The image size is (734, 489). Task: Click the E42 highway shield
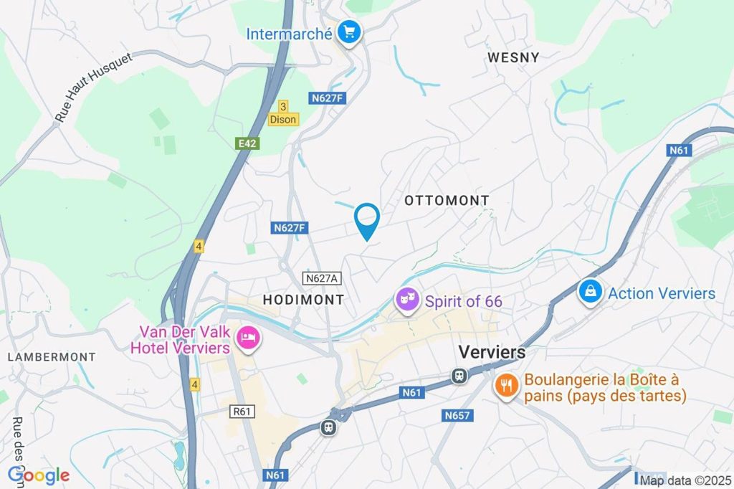[x=247, y=143]
